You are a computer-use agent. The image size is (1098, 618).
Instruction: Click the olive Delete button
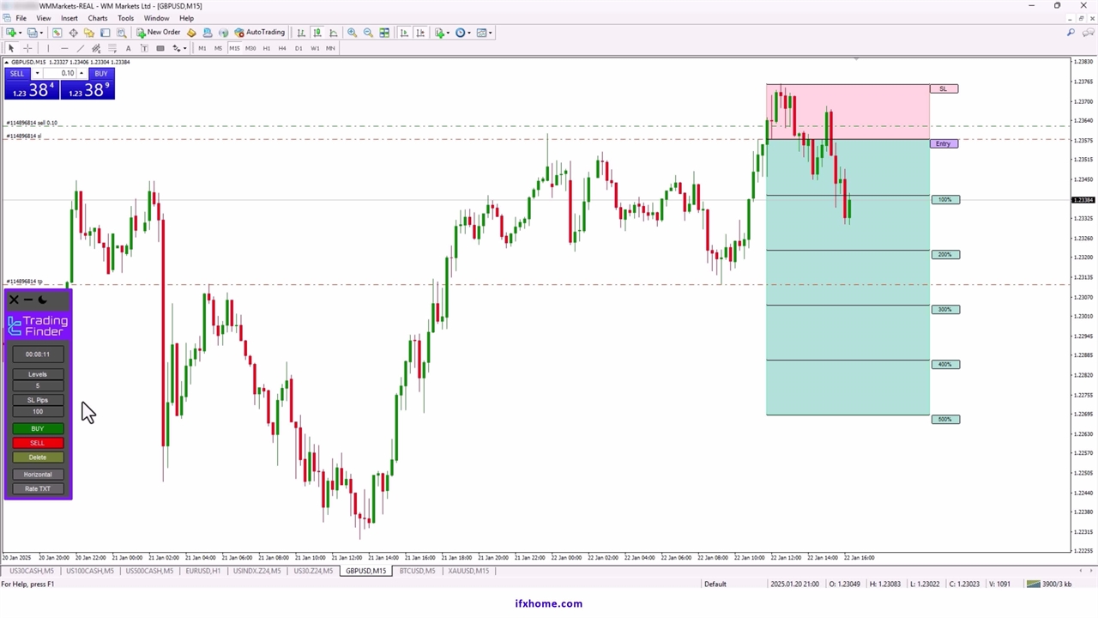click(x=38, y=457)
